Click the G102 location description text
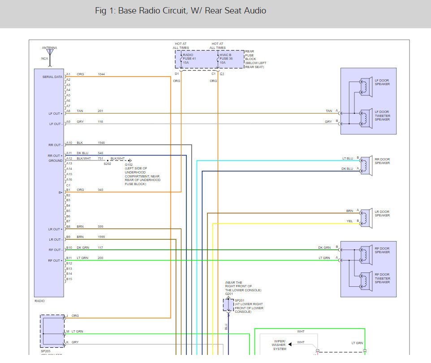431x363 pixels. (142, 176)
